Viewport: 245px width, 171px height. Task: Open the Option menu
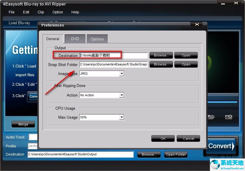[x=58, y=12]
